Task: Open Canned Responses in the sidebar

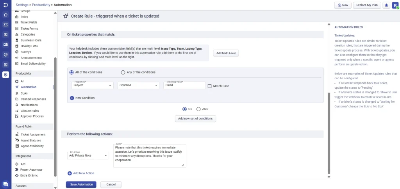Action: (33, 99)
